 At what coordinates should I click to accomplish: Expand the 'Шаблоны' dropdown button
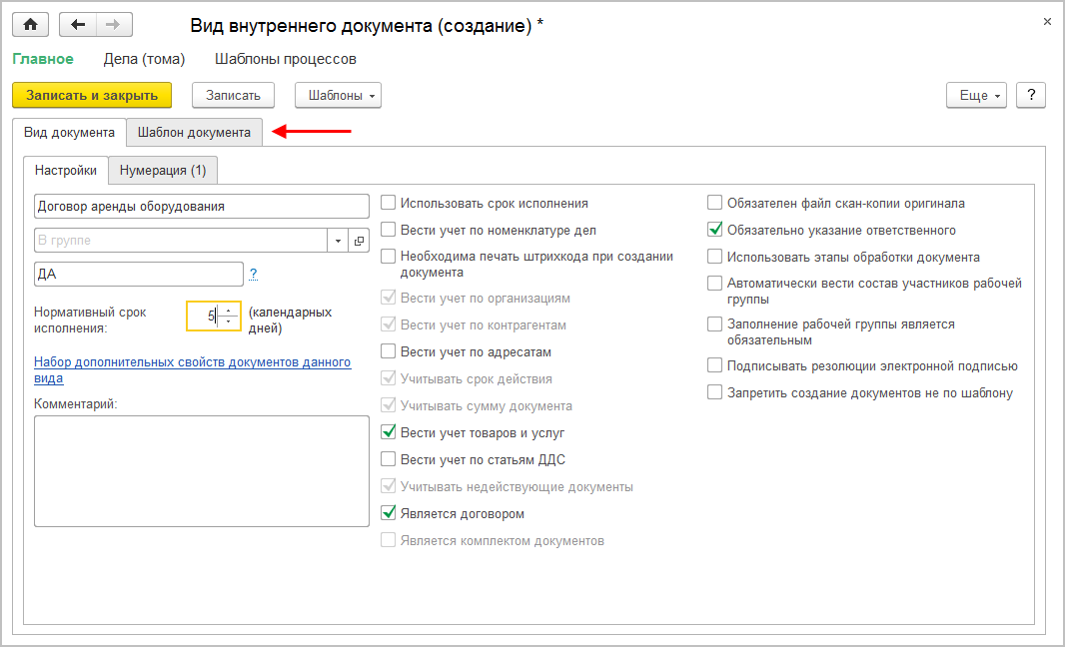[338, 96]
